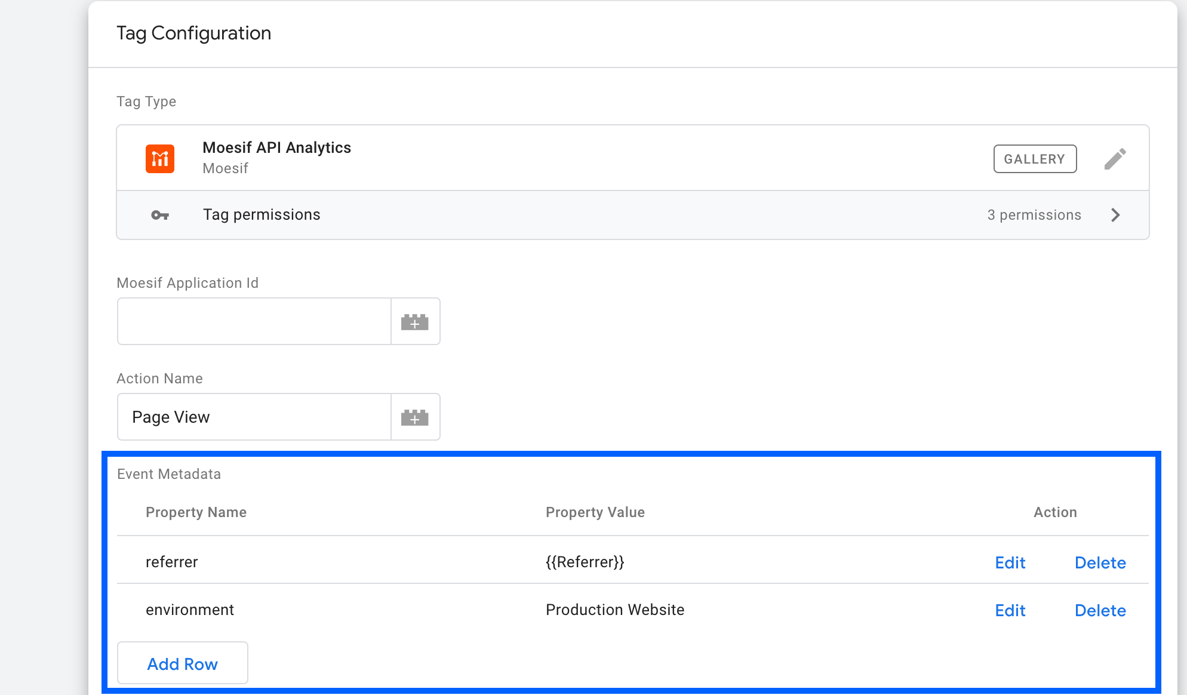Click the Tag Configuration heading
This screenshot has height=695, width=1187.
[x=193, y=33]
